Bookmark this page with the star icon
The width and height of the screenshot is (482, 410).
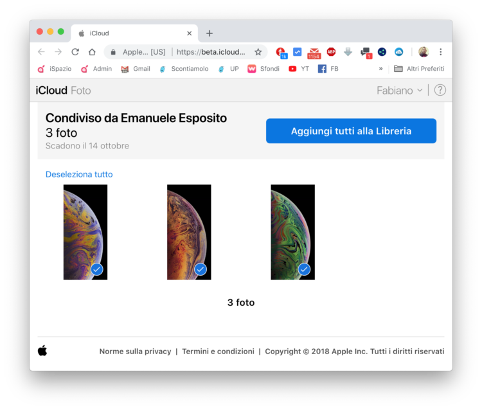click(x=258, y=52)
